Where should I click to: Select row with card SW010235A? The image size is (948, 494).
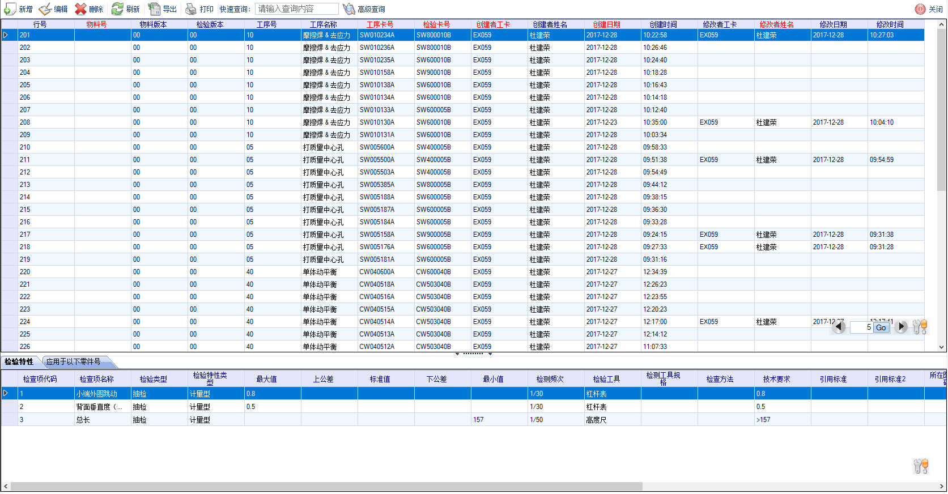tap(462, 60)
